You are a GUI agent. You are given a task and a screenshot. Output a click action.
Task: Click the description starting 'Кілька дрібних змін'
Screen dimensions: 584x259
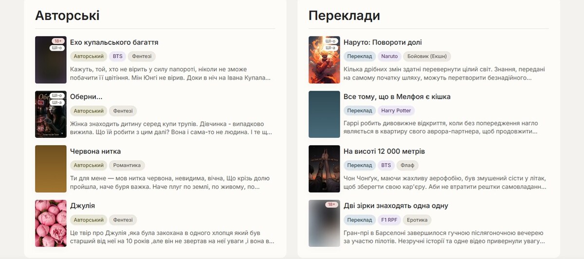(x=444, y=74)
